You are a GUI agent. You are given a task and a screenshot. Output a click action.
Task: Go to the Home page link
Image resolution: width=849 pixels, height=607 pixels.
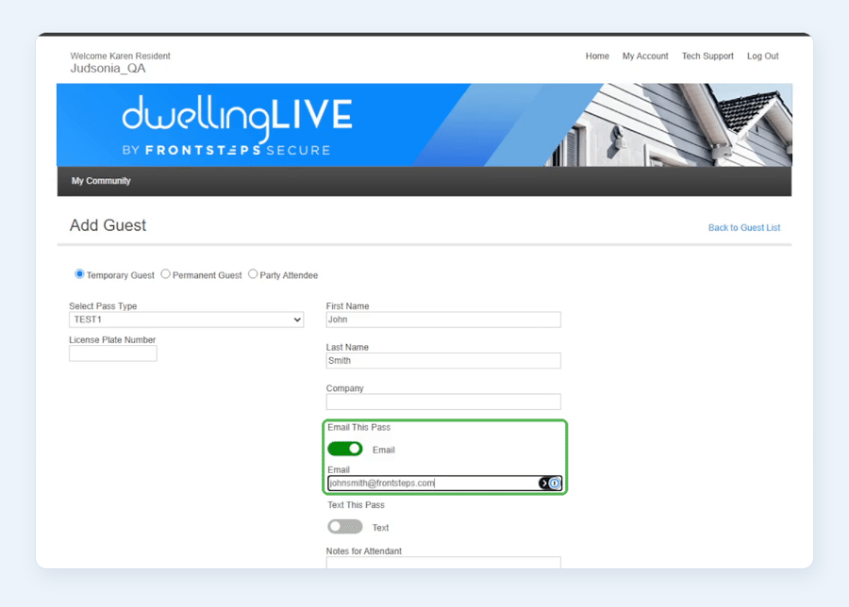pos(597,56)
